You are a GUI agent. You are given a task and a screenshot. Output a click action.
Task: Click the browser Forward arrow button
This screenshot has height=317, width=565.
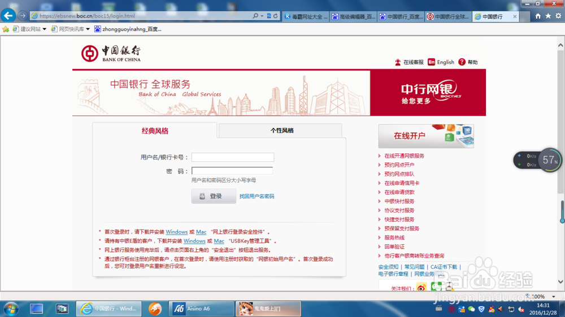[x=23, y=16]
